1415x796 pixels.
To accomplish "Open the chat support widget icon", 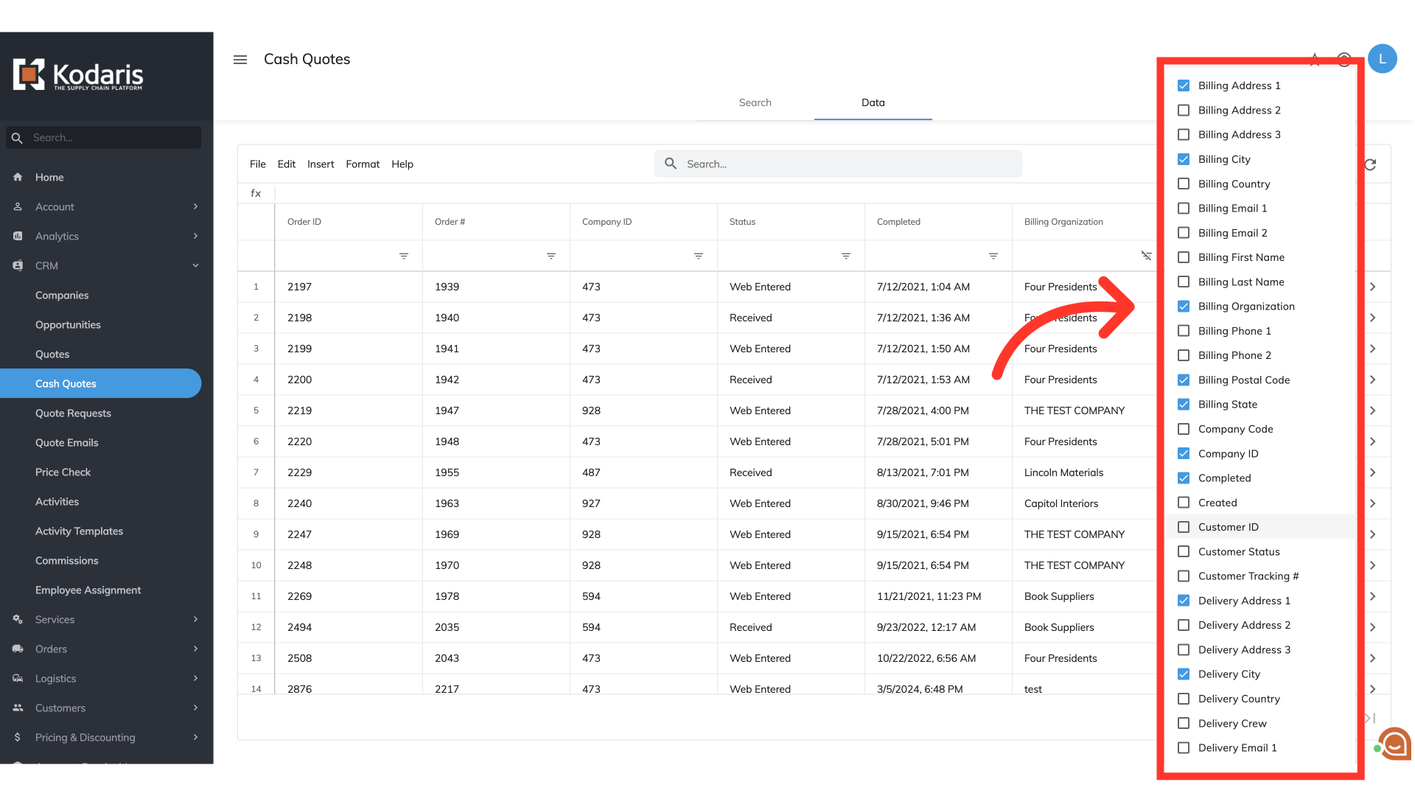I will 1394,744.
